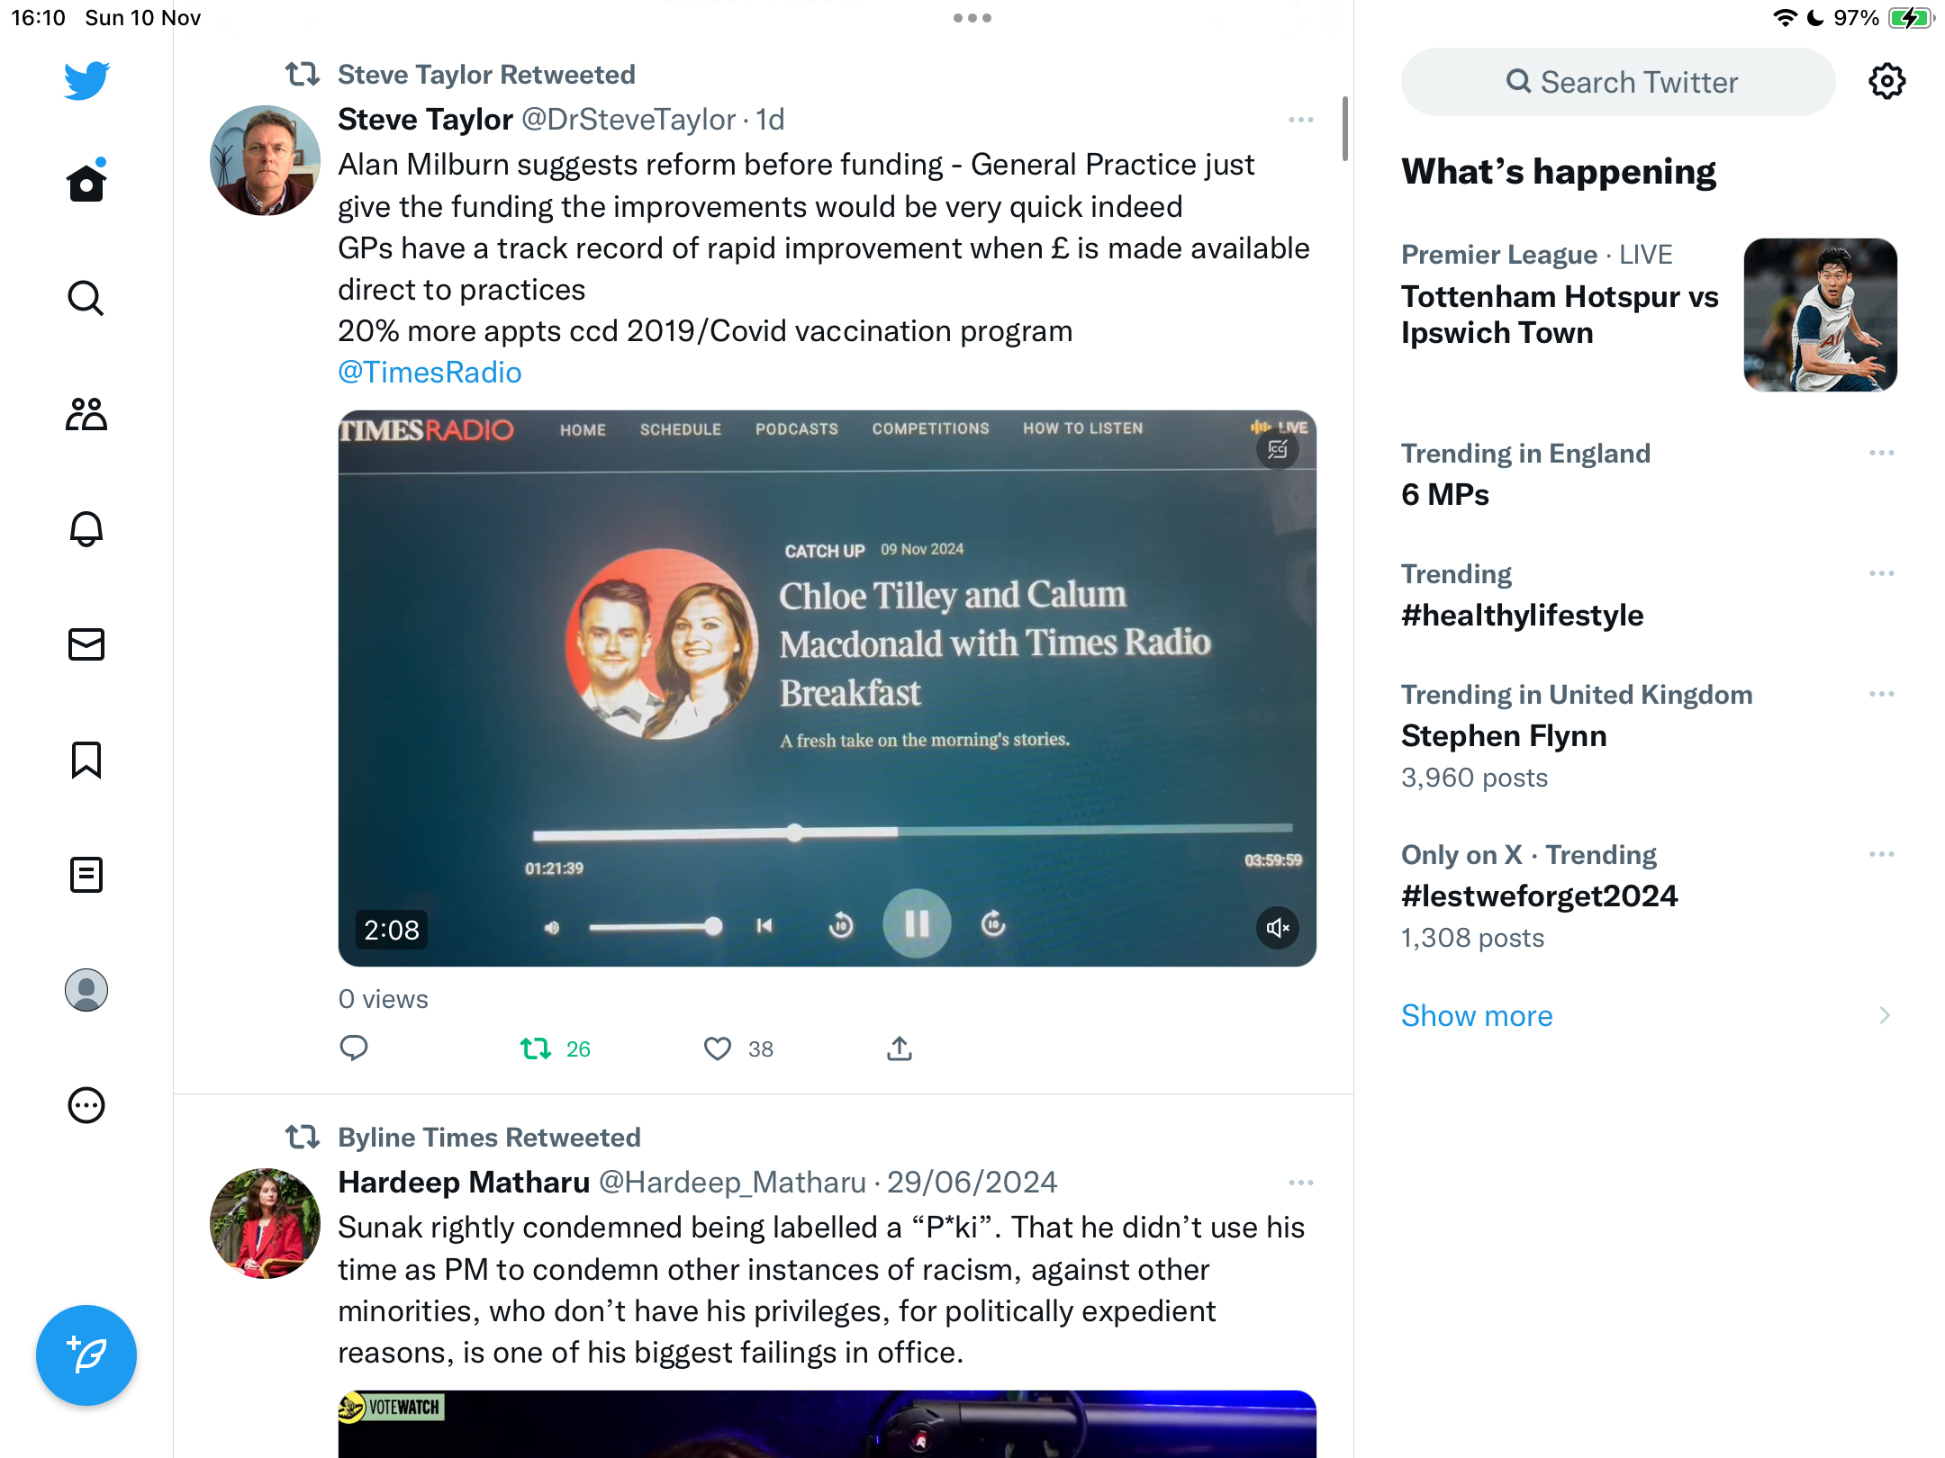This screenshot has width=1945, height=1458.
Task: Click the timeline scrollbar beside the feed
Action: click(x=1345, y=128)
